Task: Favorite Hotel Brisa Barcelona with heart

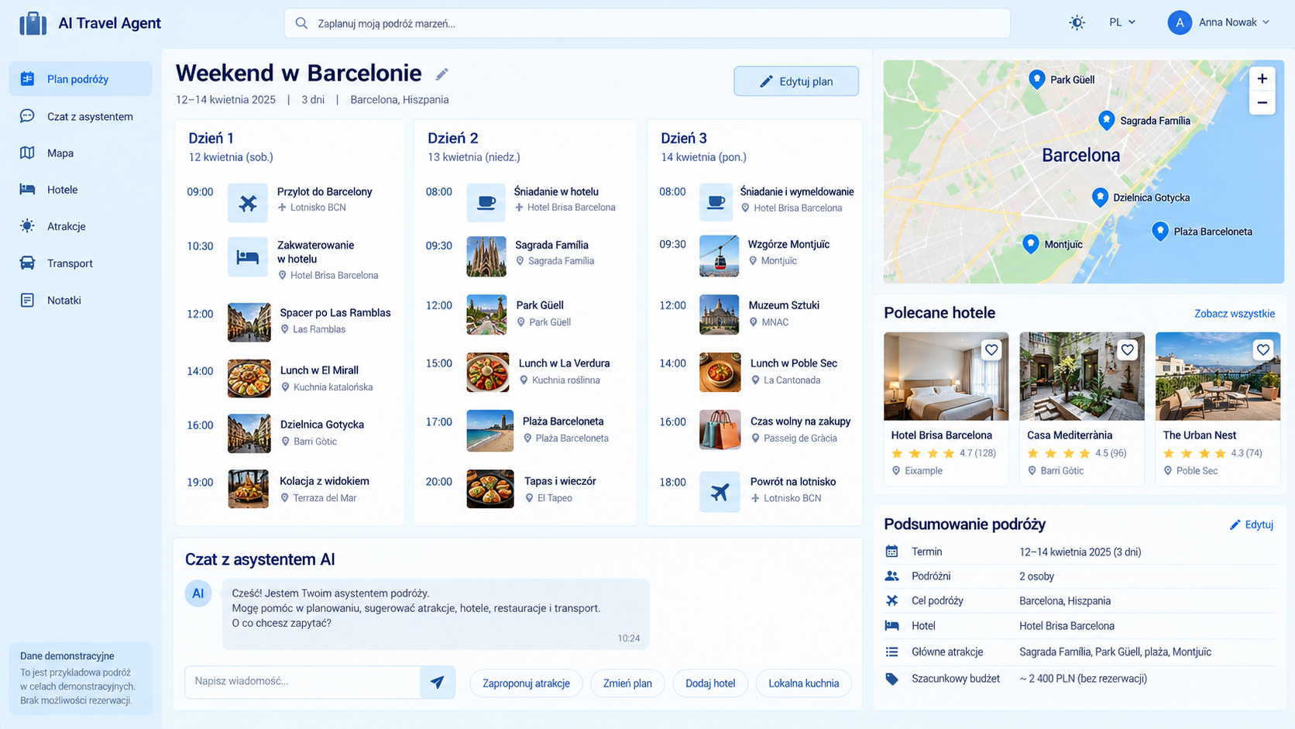Action: (991, 350)
